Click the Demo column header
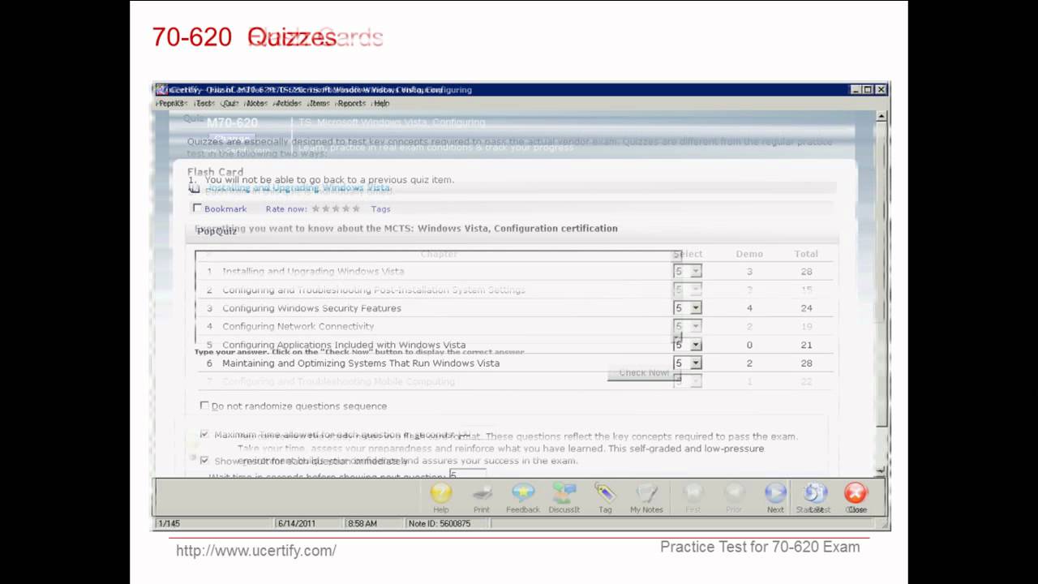This screenshot has width=1038, height=584. [749, 254]
